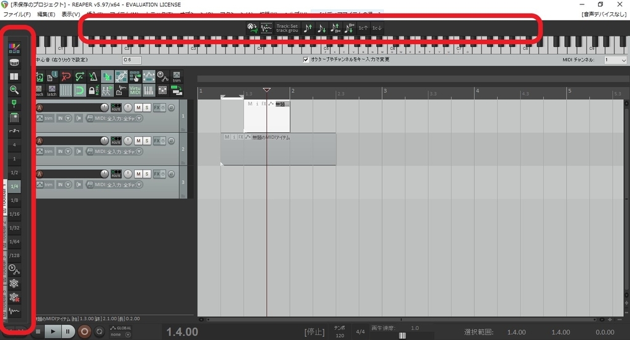The image size is (630, 340).
Task: Click the Record transport button
Action: point(84,331)
